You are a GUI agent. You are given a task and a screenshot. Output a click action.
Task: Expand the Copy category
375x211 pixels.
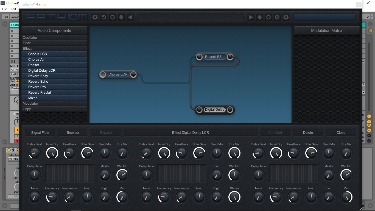click(54, 109)
